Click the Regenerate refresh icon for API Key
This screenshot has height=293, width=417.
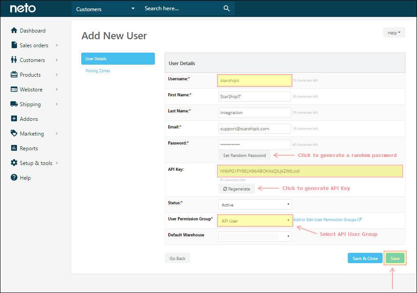225,188
